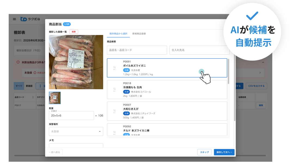Click the 金額差異 column header

coord(242,97)
